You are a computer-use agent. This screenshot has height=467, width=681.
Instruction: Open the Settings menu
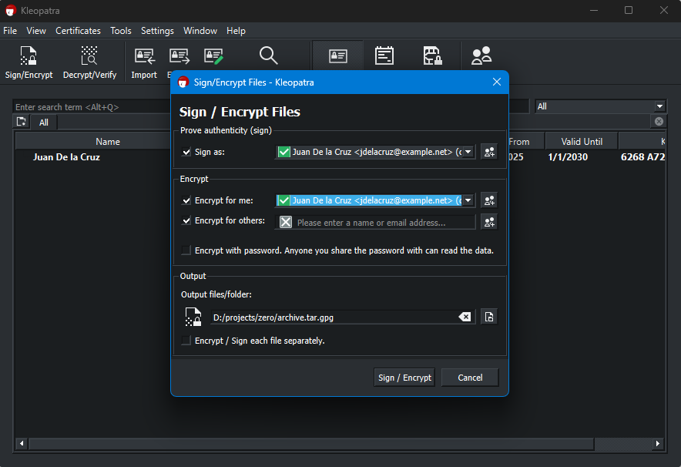pyautogui.click(x=157, y=31)
